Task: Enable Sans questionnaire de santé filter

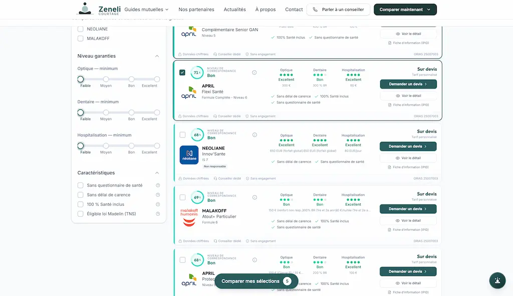Action: click(81, 185)
